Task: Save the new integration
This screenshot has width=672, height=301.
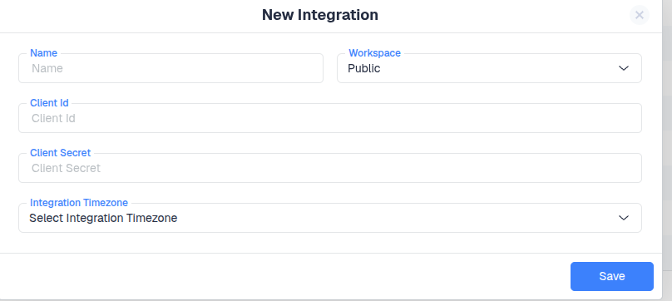Action: 611,277
